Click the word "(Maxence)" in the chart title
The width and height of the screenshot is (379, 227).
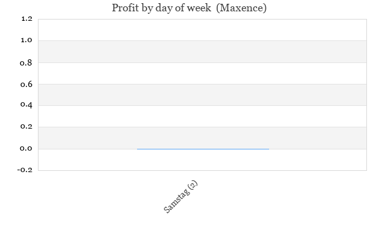point(241,8)
